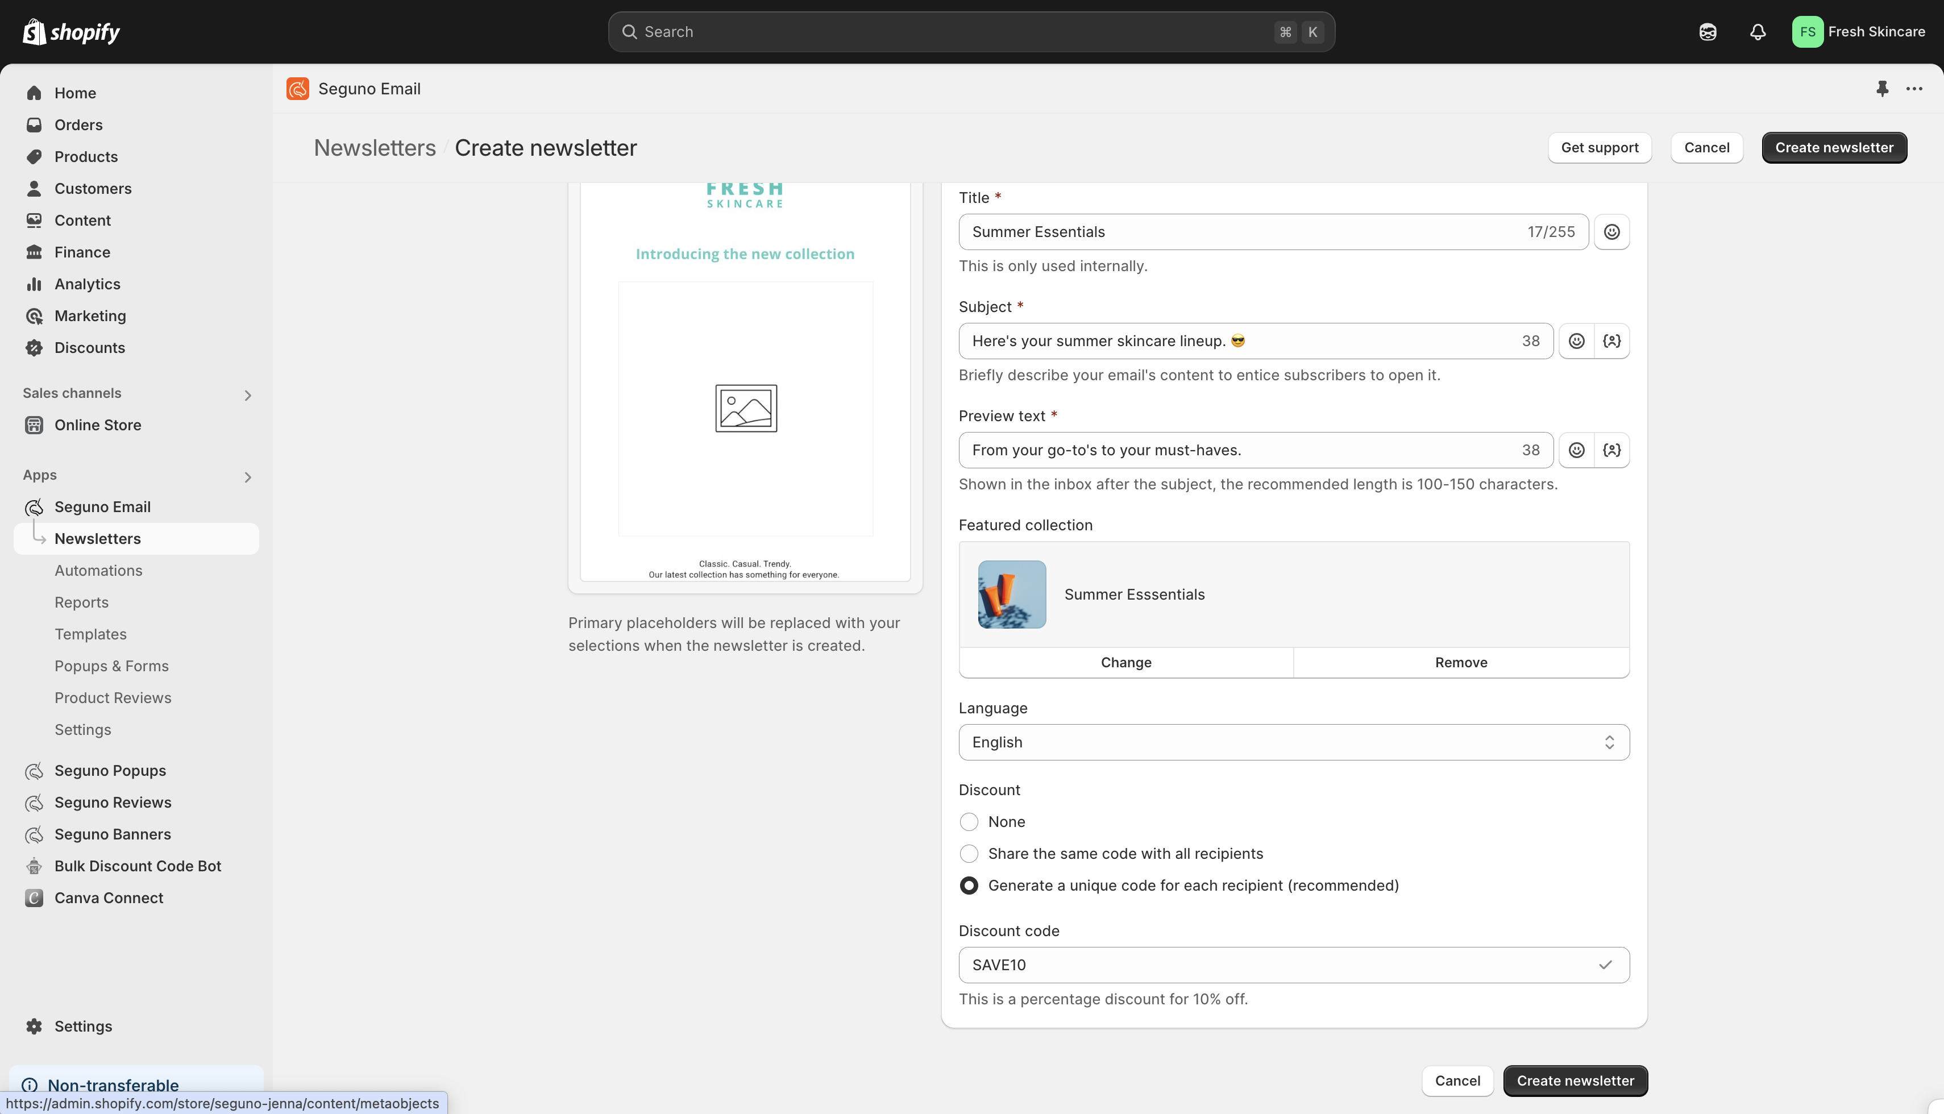Click the Shopify logo
This screenshot has width=1944, height=1114.
tap(71, 32)
